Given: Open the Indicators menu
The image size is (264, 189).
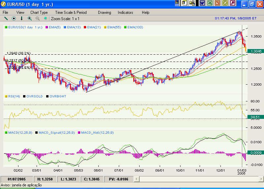Looking at the screenshot, I should (125, 12).
